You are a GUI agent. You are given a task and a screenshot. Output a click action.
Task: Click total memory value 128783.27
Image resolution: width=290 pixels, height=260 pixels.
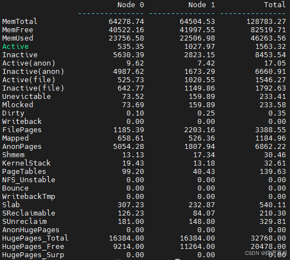(266, 22)
